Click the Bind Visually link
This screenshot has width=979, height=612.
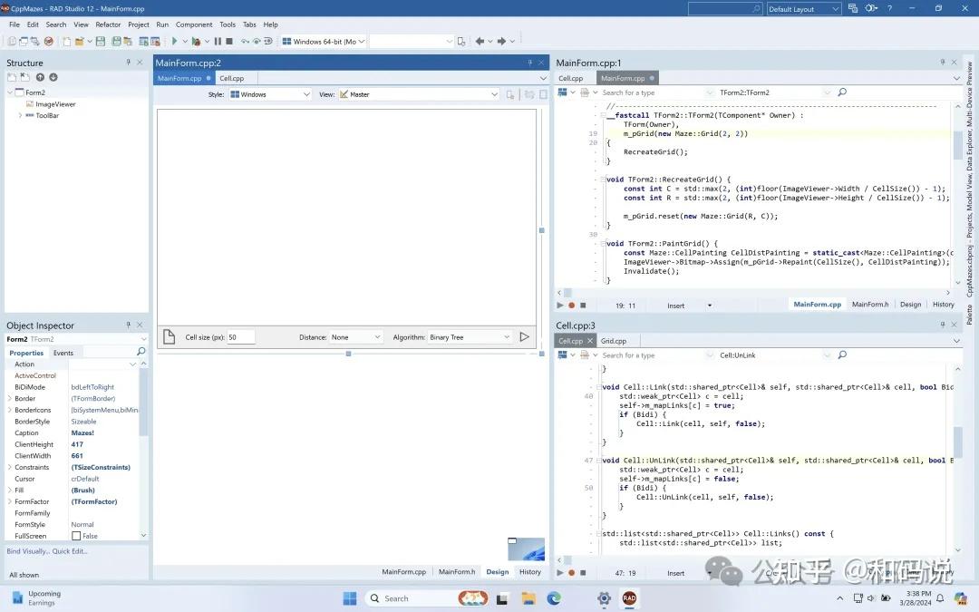26,551
